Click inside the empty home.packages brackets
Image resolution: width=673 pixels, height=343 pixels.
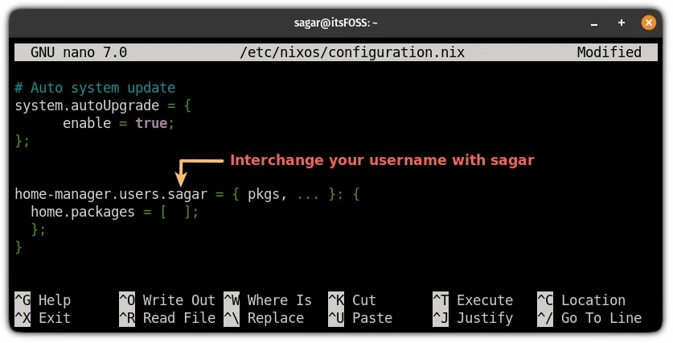pyautogui.click(x=179, y=212)
